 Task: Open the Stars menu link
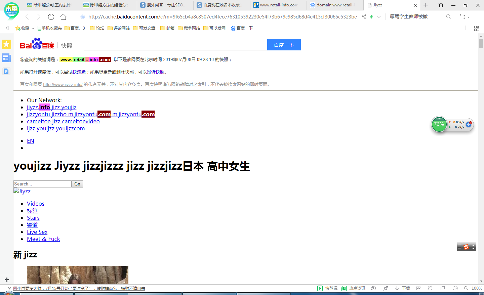click(33, 218)
